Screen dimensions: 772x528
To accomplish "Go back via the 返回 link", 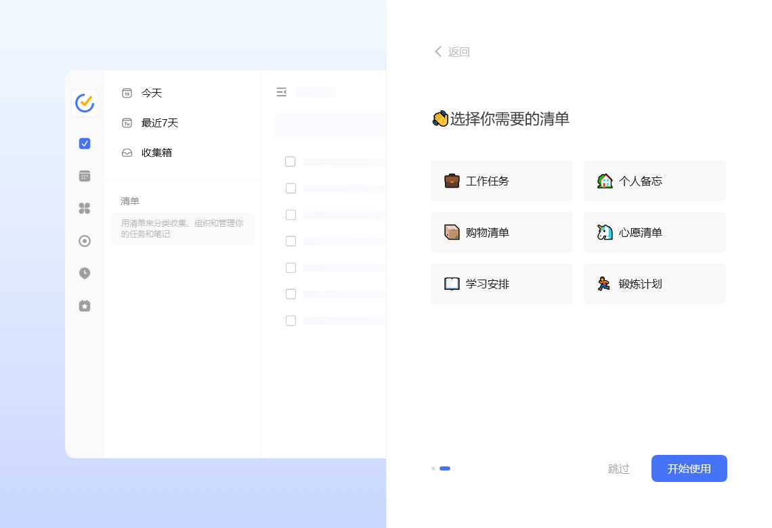I will 452,51.
